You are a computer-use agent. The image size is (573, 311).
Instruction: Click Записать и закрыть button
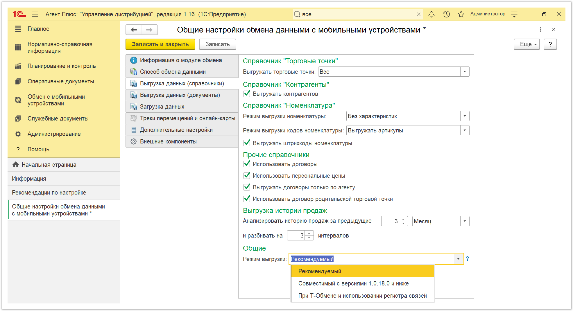[160, 44]
